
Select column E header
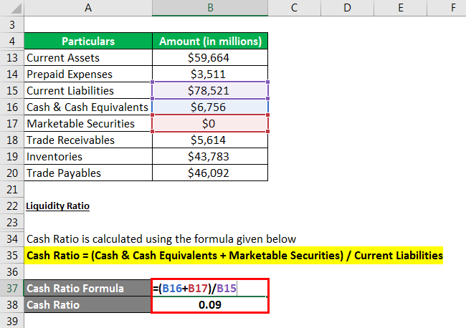click(x=400, y=8)
